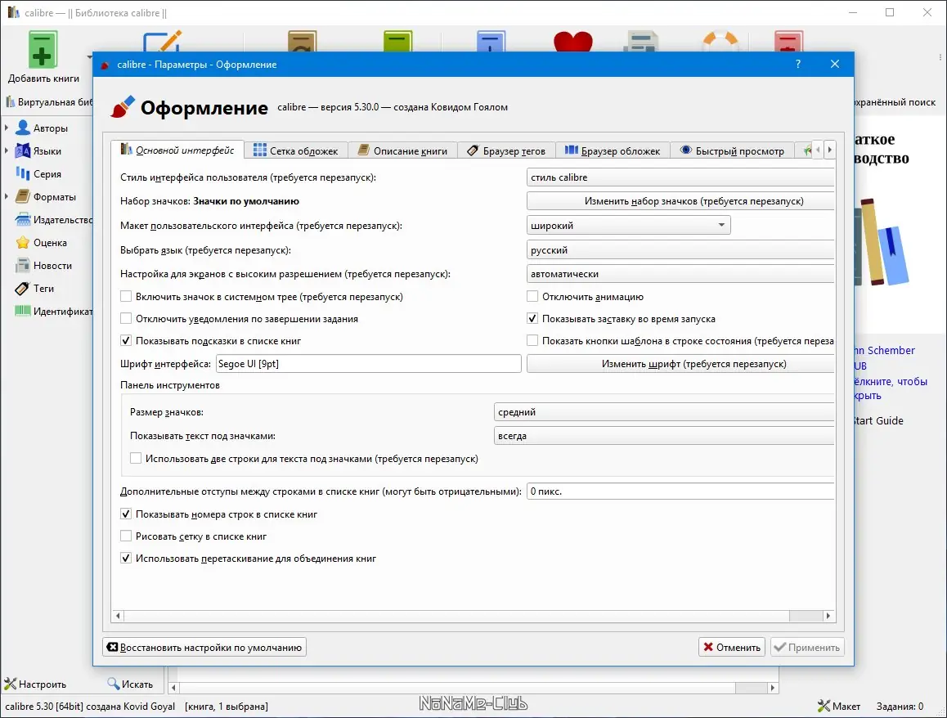Enable Рисовать сетку в списке книг
Viewport: 947px width, 718px height.
coord(127,536)
